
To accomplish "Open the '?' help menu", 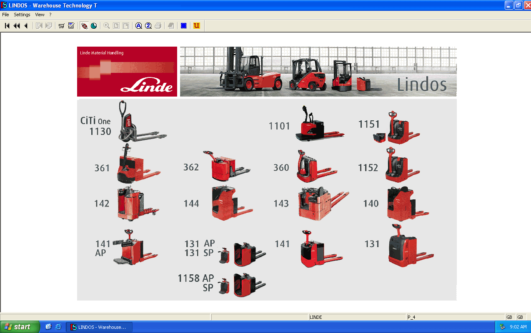I will (50, 15).
